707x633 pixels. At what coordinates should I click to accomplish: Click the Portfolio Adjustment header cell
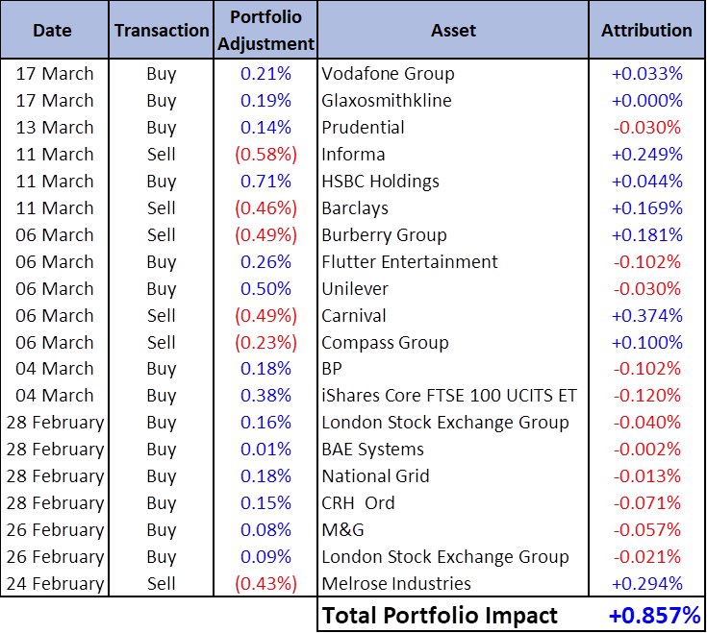[x=265, y=30]
